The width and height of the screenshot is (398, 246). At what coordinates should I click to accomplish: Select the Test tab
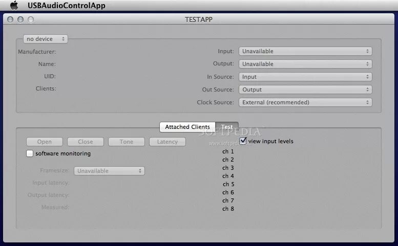[x=227, y=127]
